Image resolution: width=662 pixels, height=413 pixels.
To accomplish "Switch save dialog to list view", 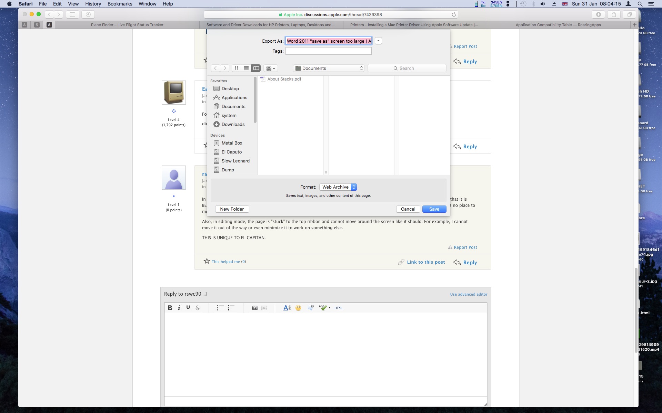I will point(246,68).
